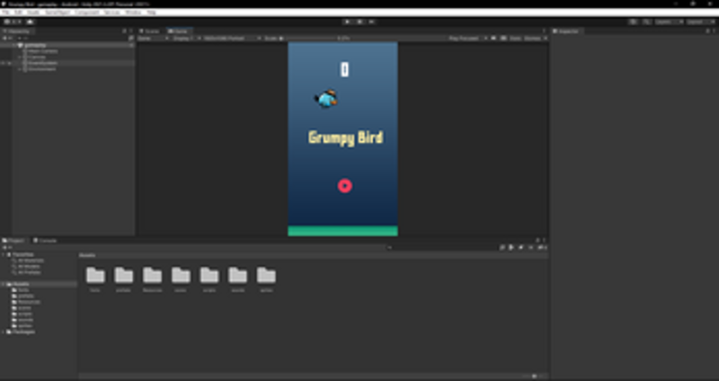Open the Play Focused dropdown
The width and height of the screenshot is (719, 381).
(467, 39)
